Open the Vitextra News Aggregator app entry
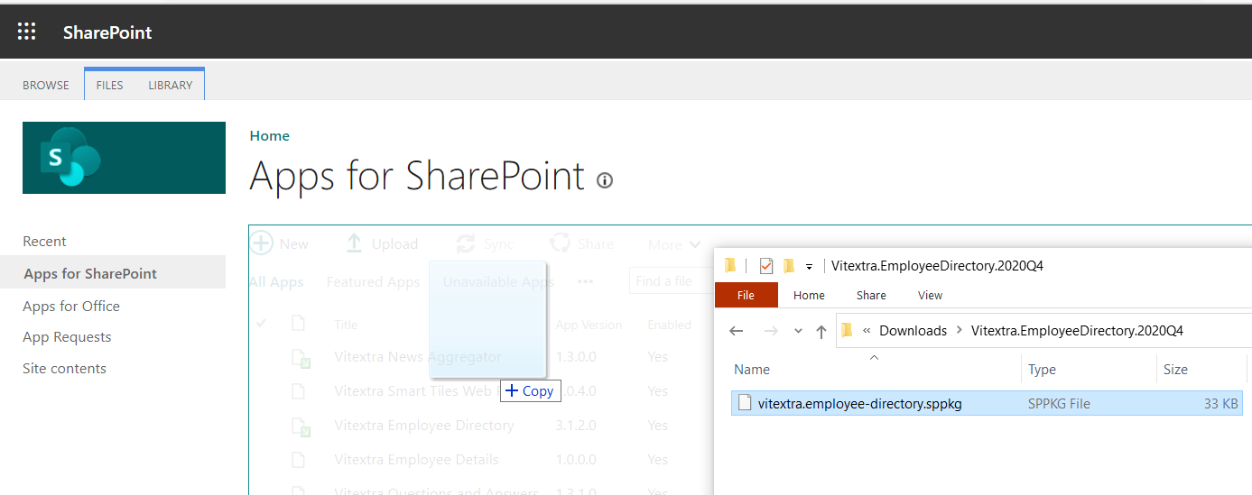 click(x=417, y=357)
